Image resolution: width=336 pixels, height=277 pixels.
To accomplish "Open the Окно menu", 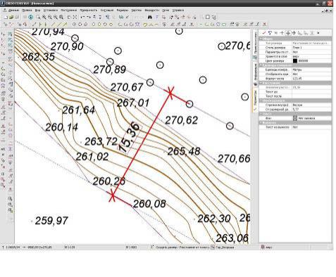I will [166, 11].
